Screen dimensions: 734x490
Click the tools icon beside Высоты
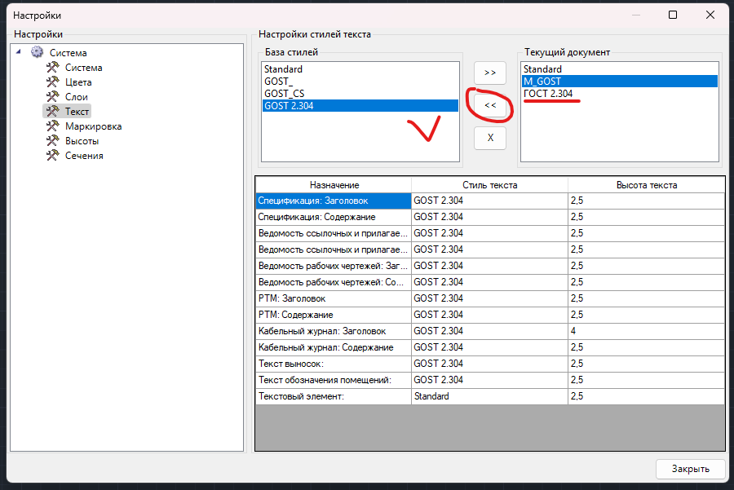pos(53,141)
